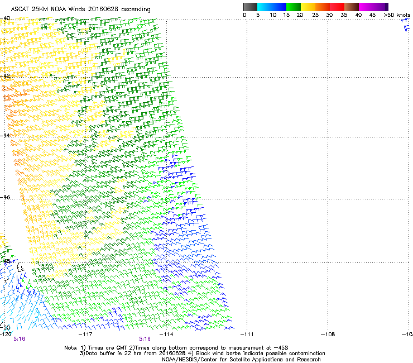Click the "-120" longitude axis label

tap(6, 335)
